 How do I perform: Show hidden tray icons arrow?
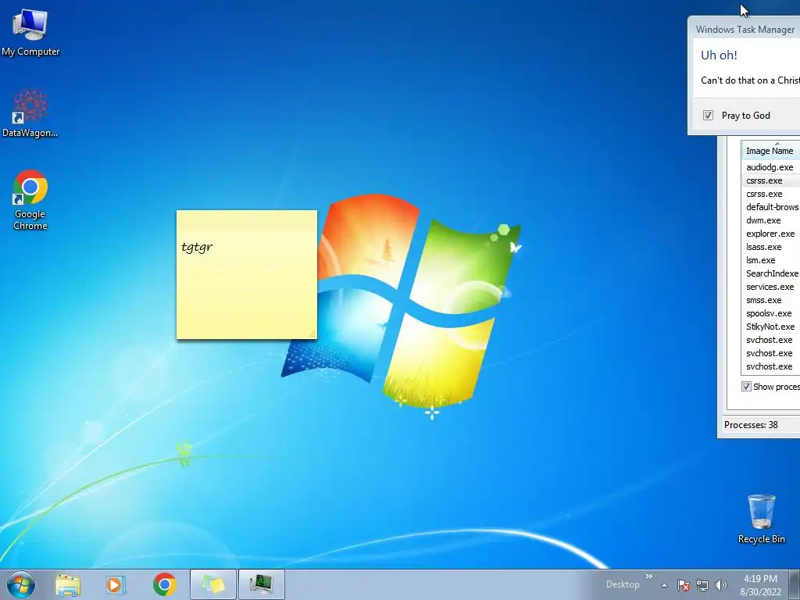[664, 585]
